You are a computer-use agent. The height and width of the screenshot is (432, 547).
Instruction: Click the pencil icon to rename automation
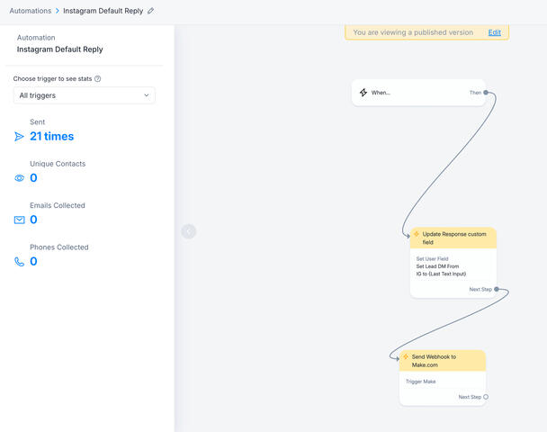pyautogui.click(x=151, y=11)
